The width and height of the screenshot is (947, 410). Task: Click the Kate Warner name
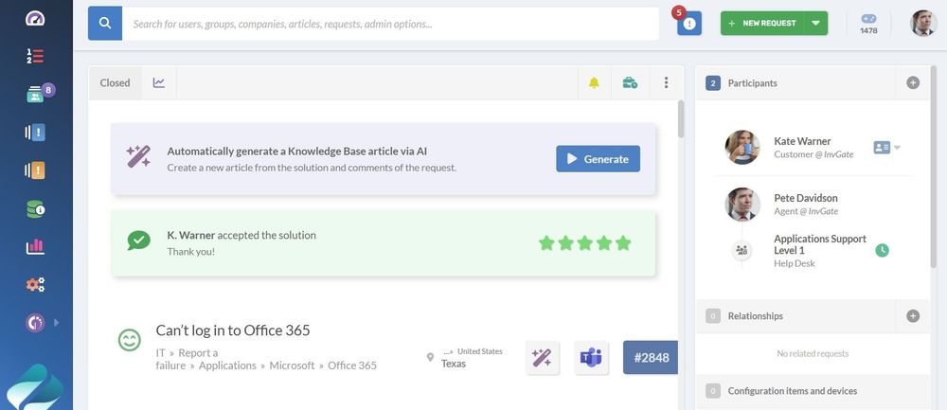click(803, 141)
